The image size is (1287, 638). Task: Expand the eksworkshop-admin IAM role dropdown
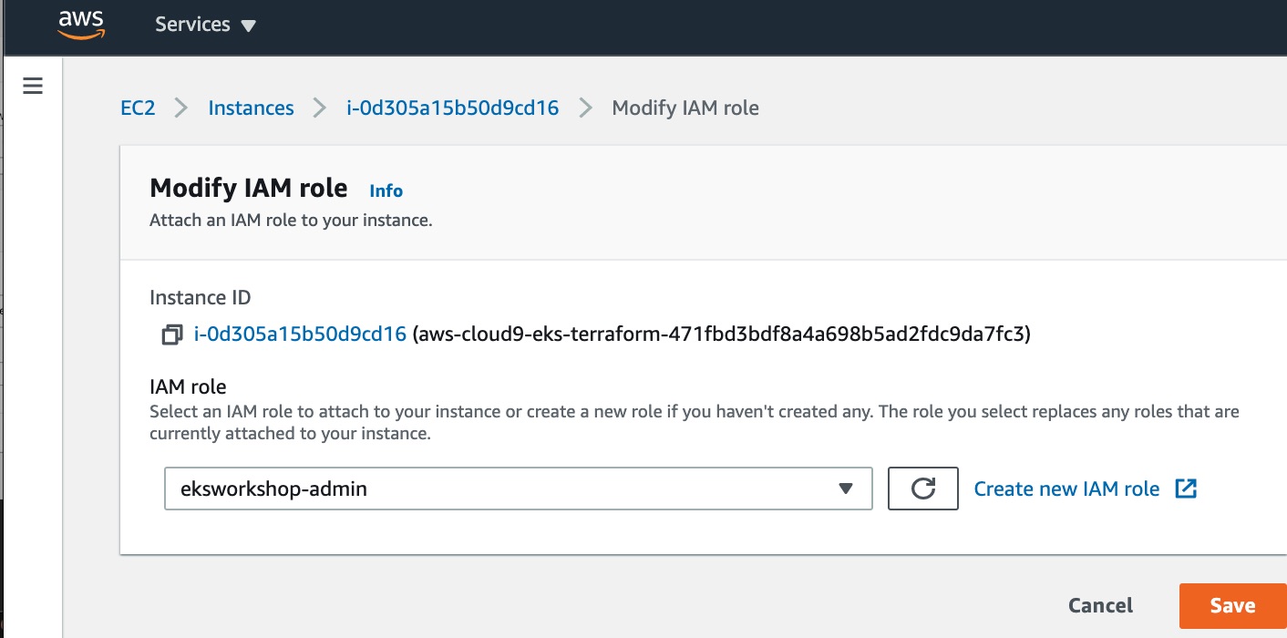519,489
